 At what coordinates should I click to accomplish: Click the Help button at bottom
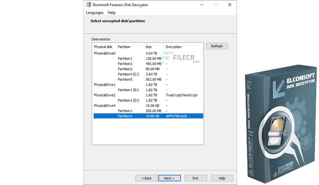[x=222, y=178]
